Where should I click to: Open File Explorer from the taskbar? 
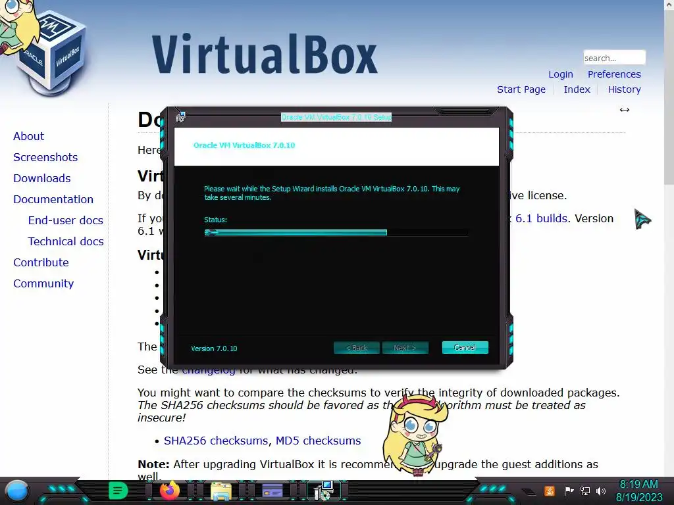(x=221, y=491)
